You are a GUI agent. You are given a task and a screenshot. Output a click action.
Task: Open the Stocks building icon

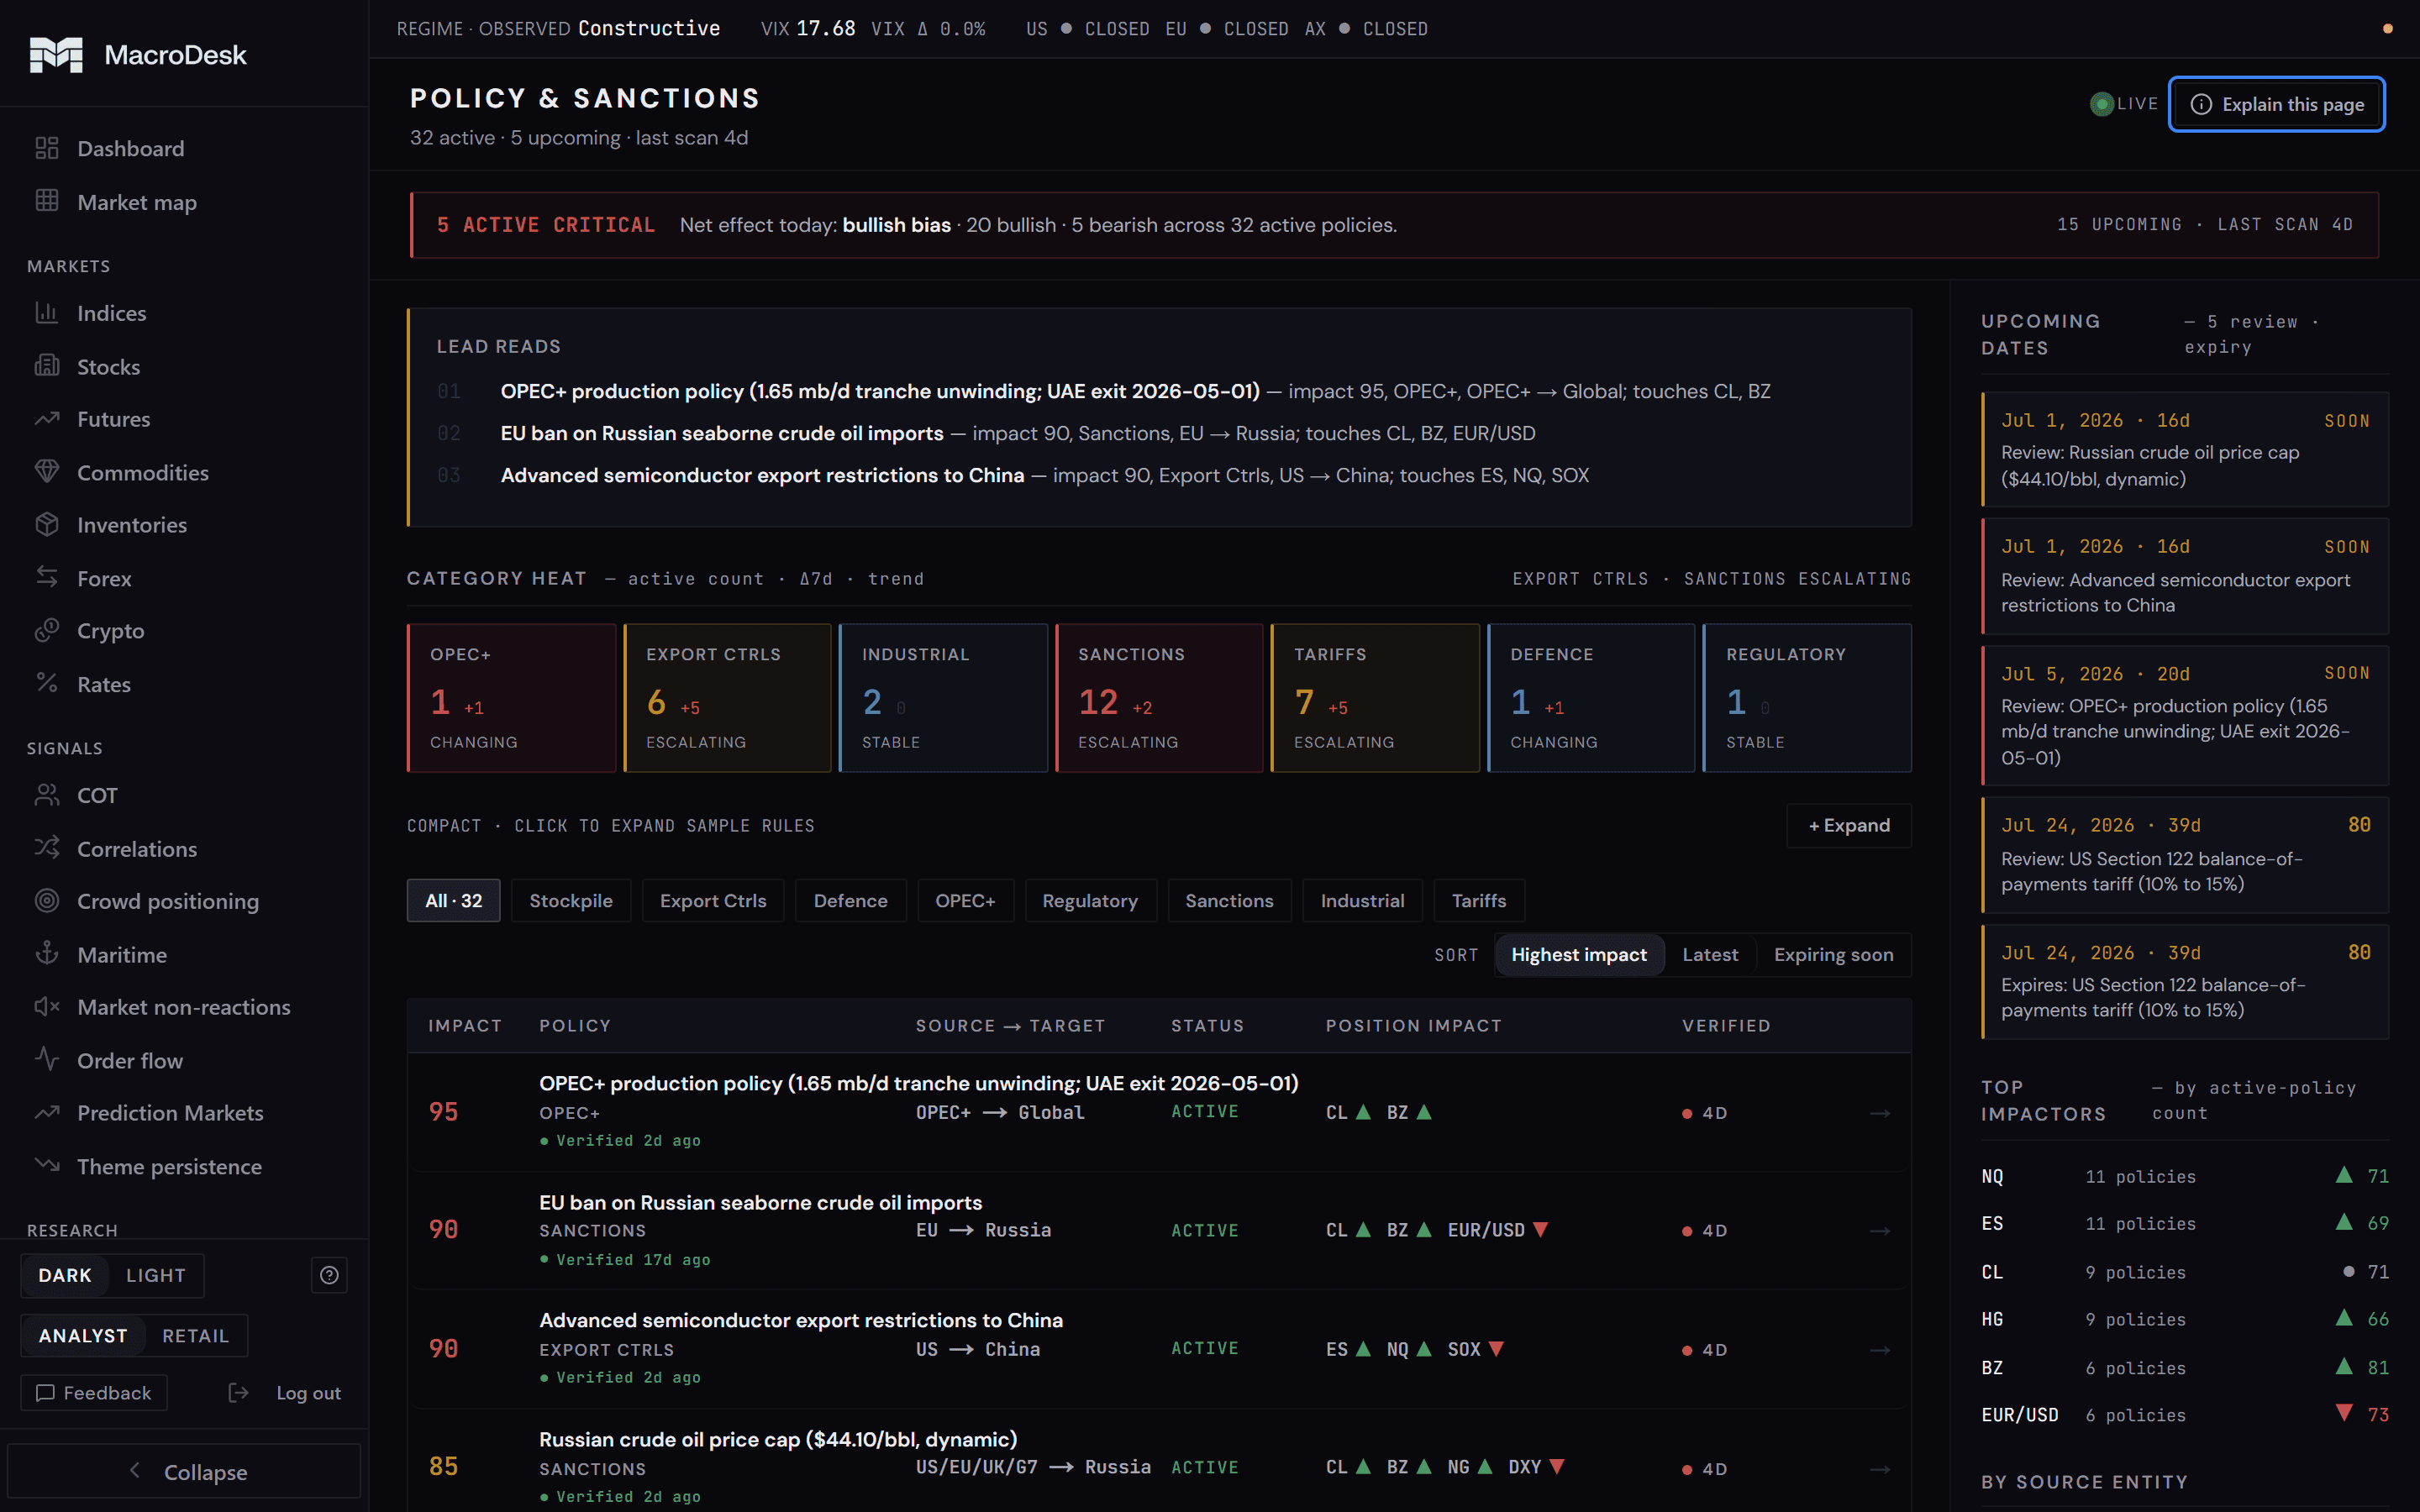pos(47,366)
